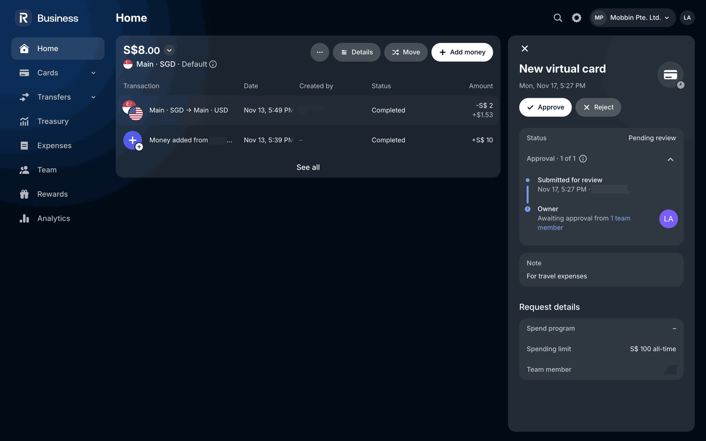The image size is (706, 441).
Task: Click the Approval 1 of 1 info icon
Action: click(583, 159)
